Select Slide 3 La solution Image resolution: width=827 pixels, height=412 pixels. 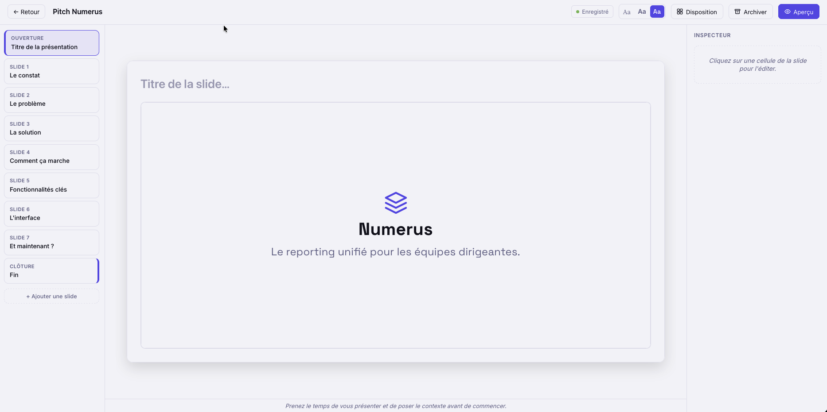coord(51,128)
